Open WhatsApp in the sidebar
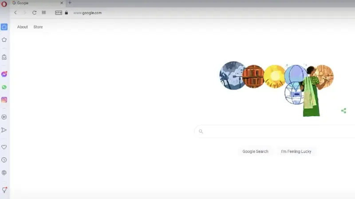The height and width of the screenshot is (199, 355). (x=4, y=87)
